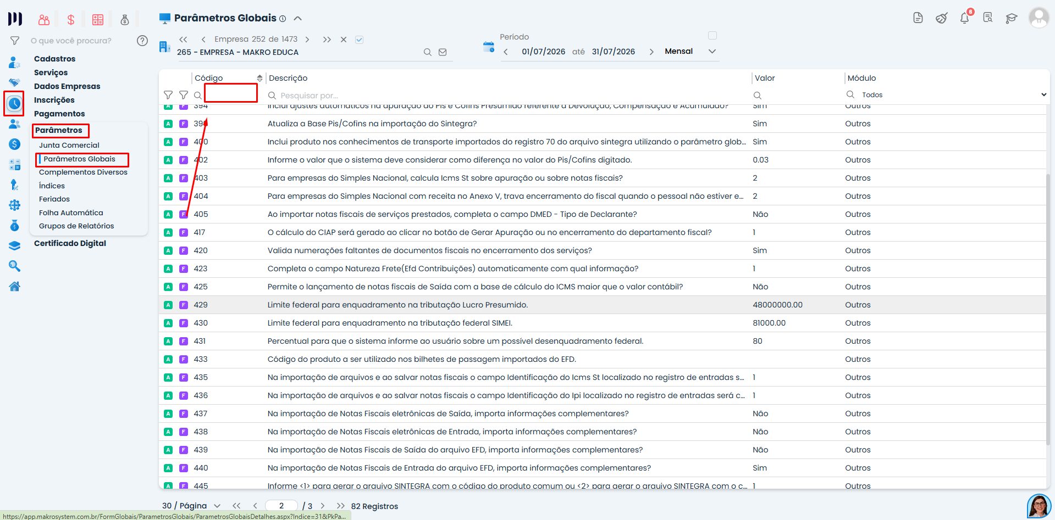This screenshot has height=520, width=1055.
Task: Open the home icon in left sidebar
Action: tap(15, 286)
